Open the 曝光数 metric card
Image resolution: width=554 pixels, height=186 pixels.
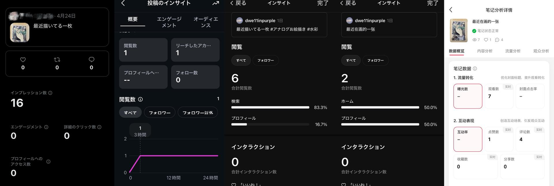click(468, 96)
